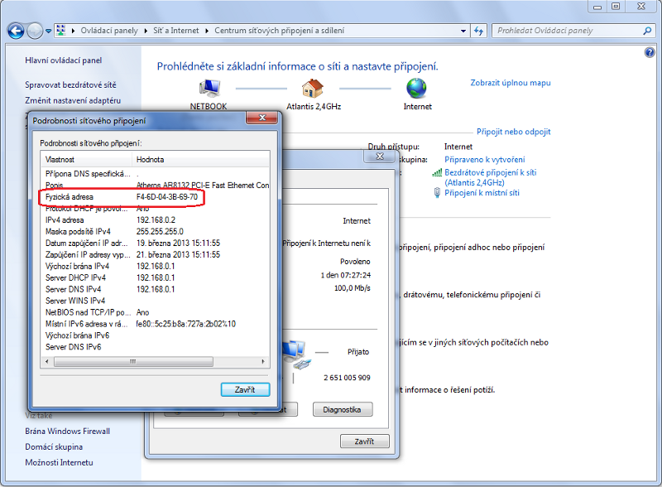Close the Podrobnosti síťového připojení dialog
Screen dimensions: 662x487
(261, 118)
